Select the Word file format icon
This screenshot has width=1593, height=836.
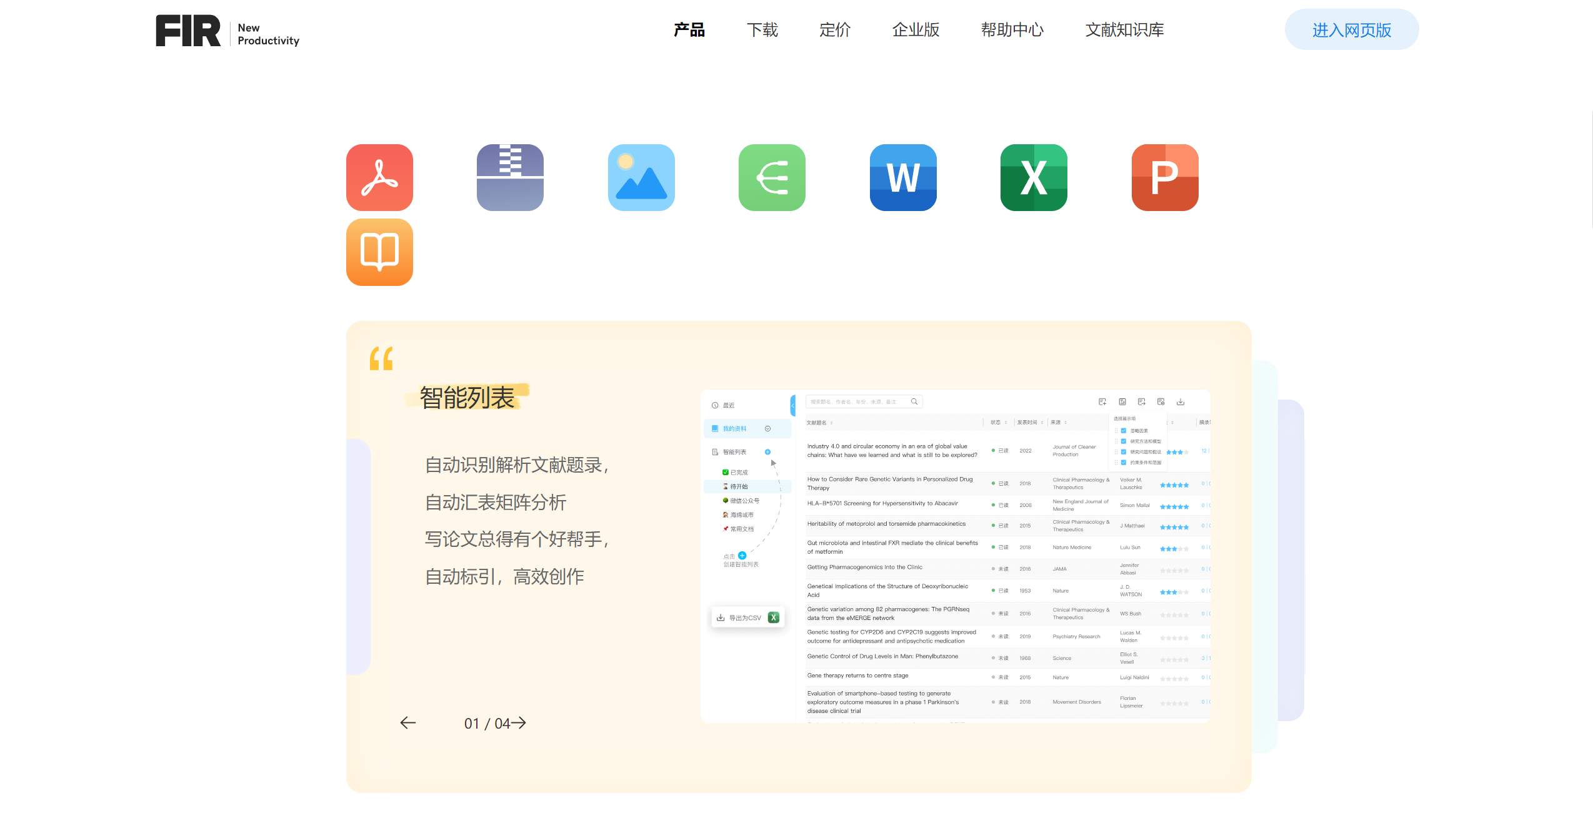pyautogui.click(x=902, y=177)
